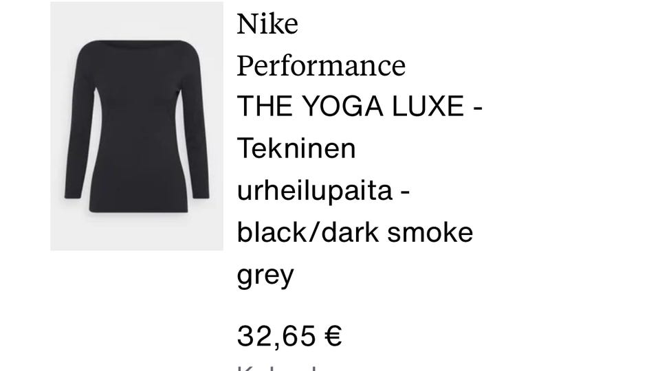Open the black shirt product thumbnail
This screenshot has width=660, height=371.
[137, 126]
